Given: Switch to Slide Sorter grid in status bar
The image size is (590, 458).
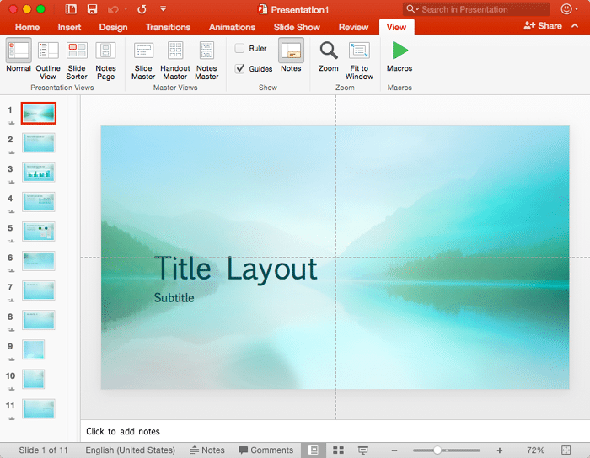Looking at the screenshot, I should point(338,450).
